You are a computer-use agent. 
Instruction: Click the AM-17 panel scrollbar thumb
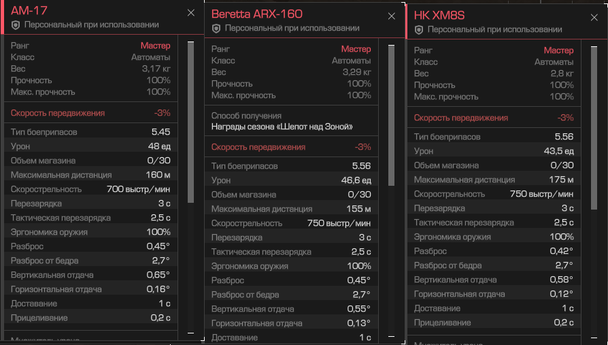click(x=190, y=122)
